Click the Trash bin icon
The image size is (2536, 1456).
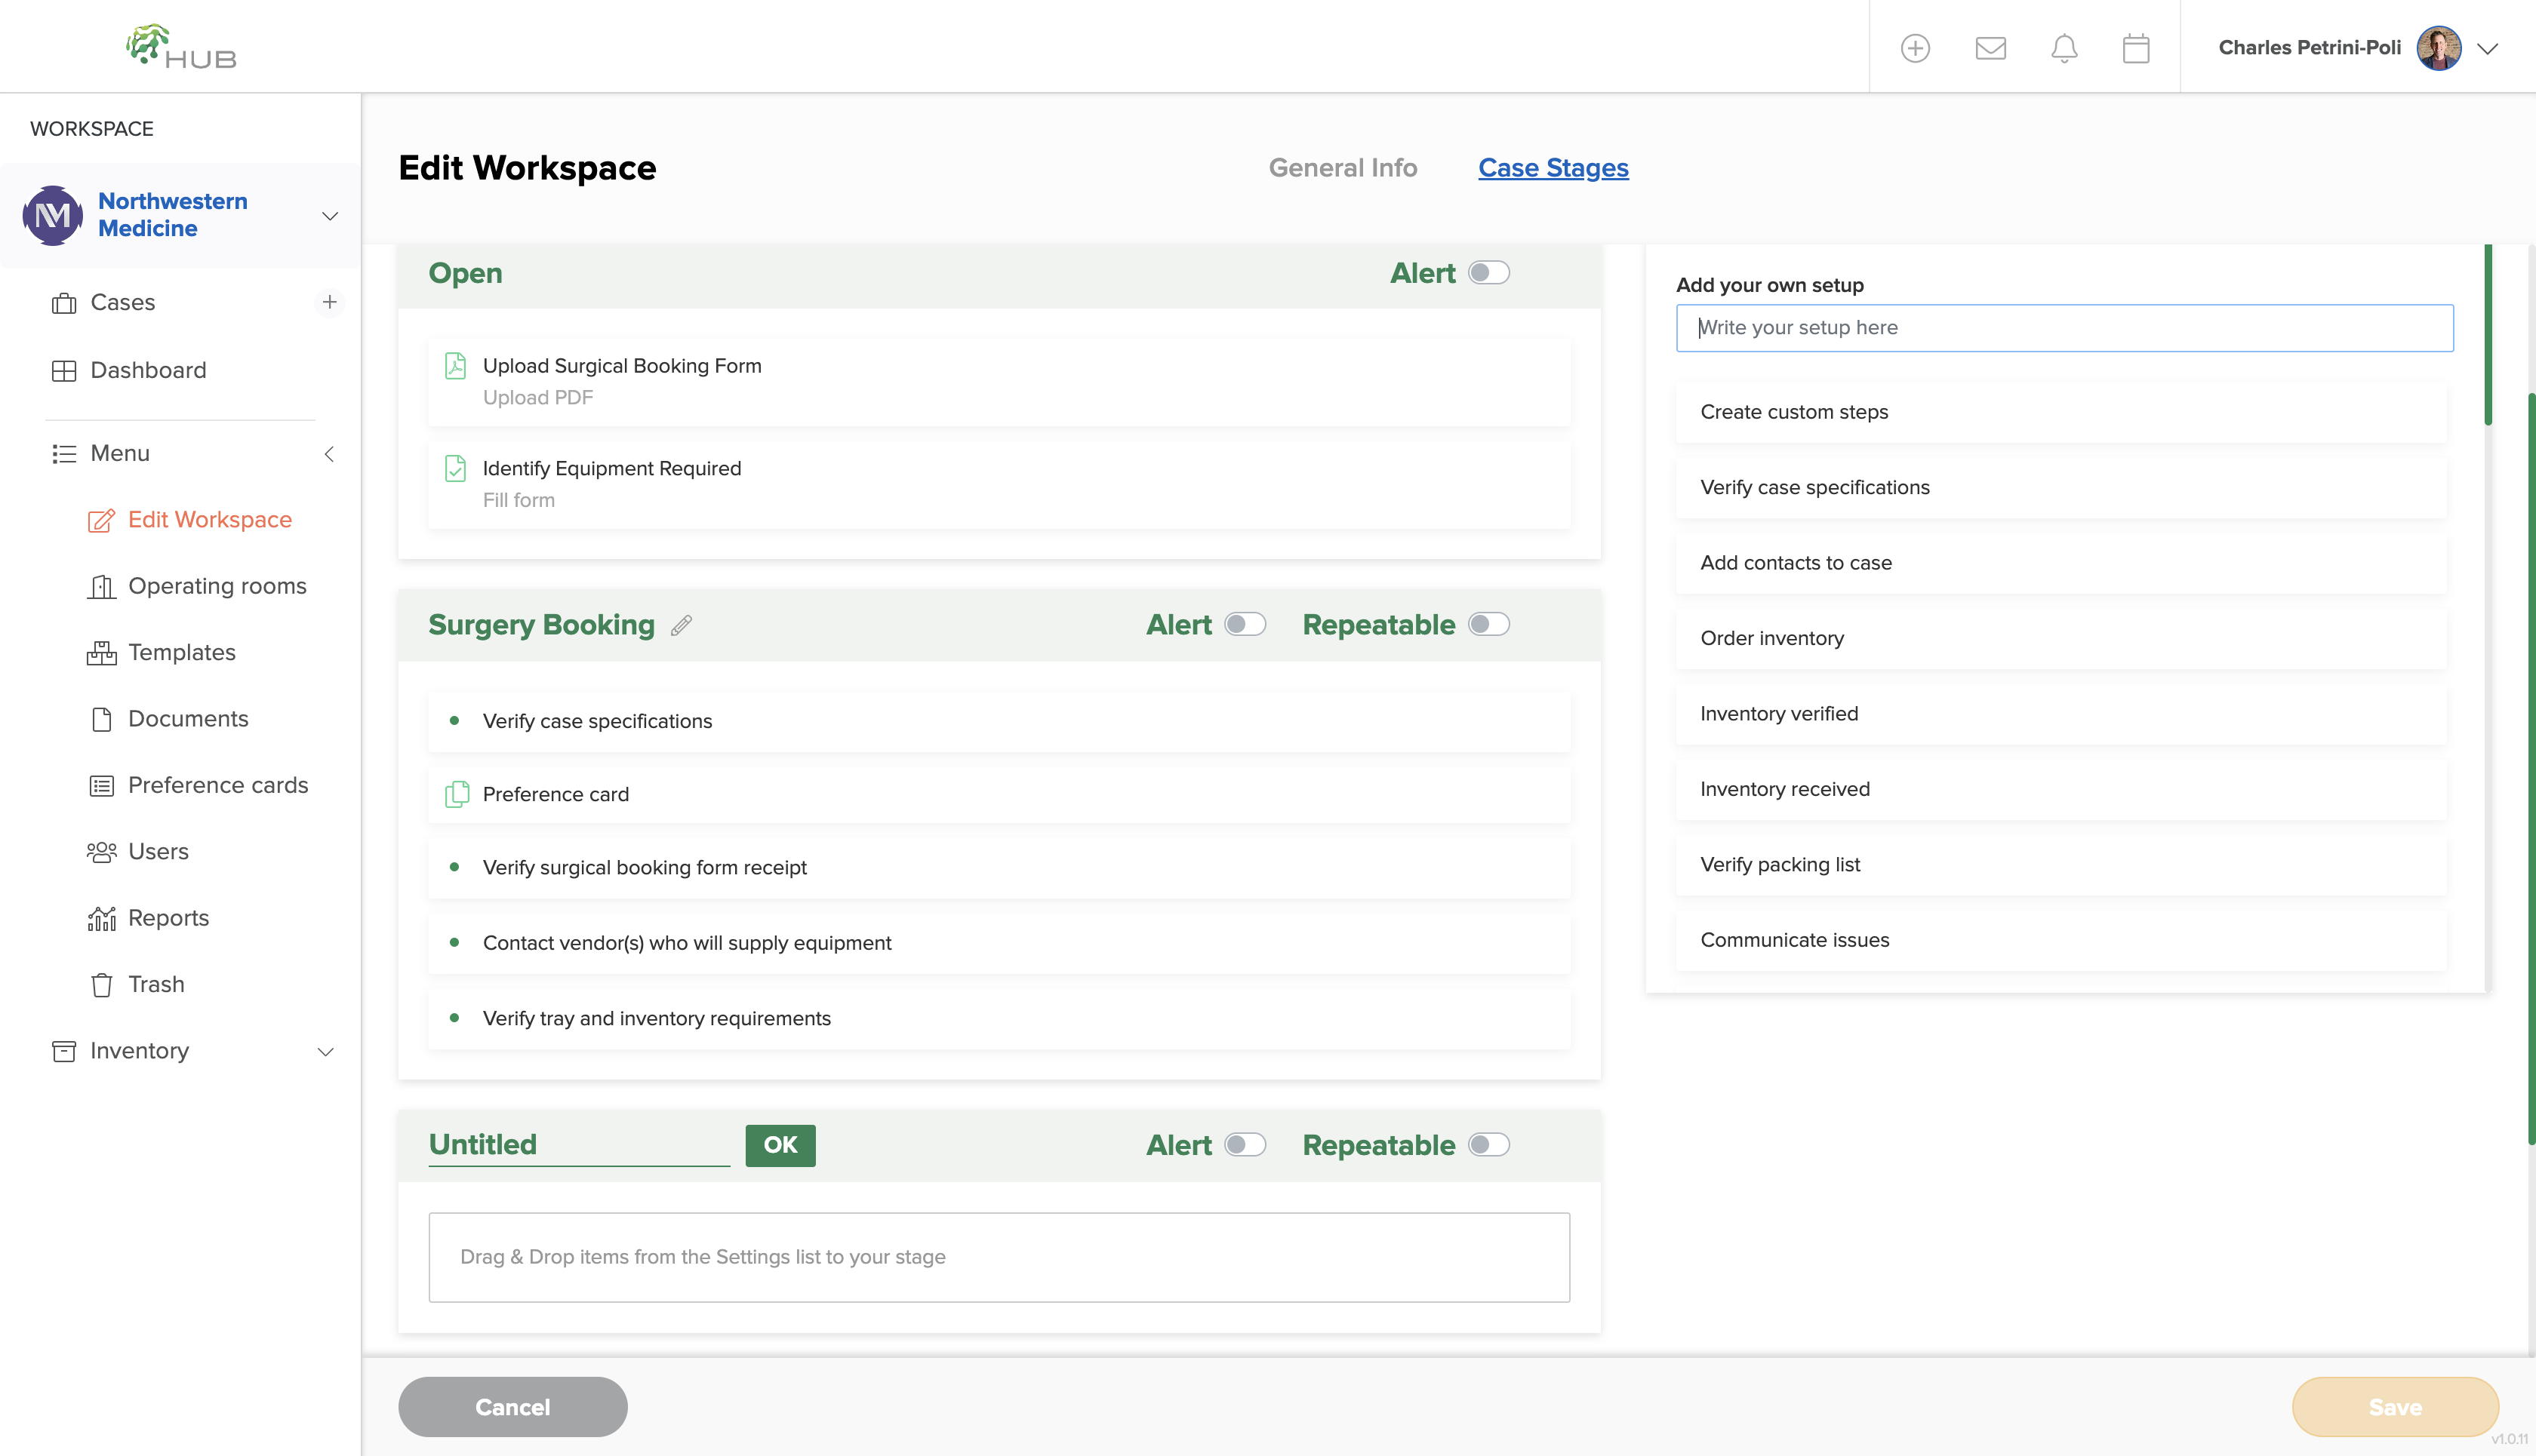(x=101, y=985)
